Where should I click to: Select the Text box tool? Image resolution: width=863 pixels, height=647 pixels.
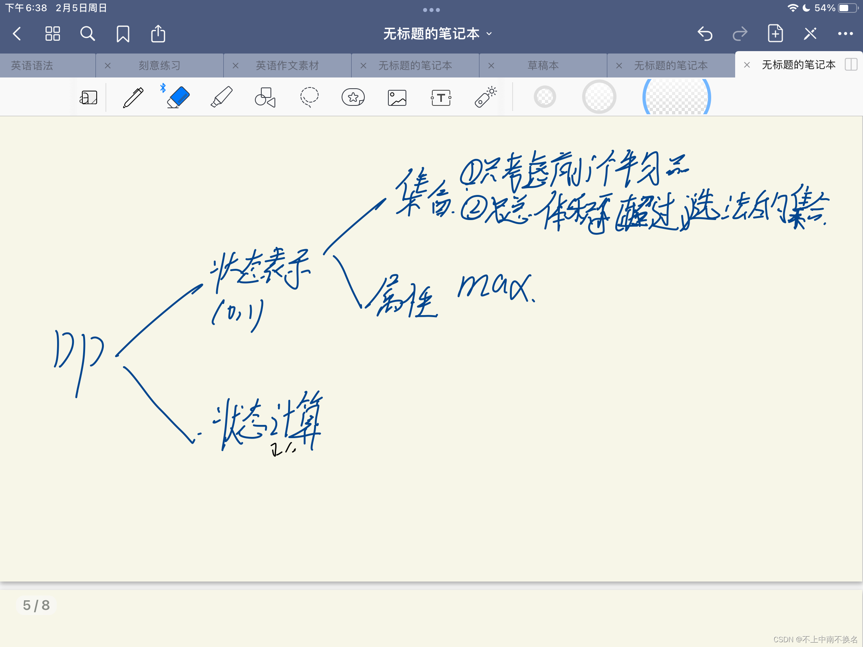coord(441,97)
